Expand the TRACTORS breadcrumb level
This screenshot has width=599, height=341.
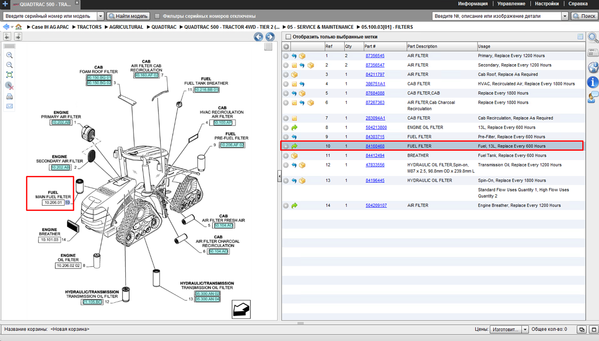(x=74, y=27)
